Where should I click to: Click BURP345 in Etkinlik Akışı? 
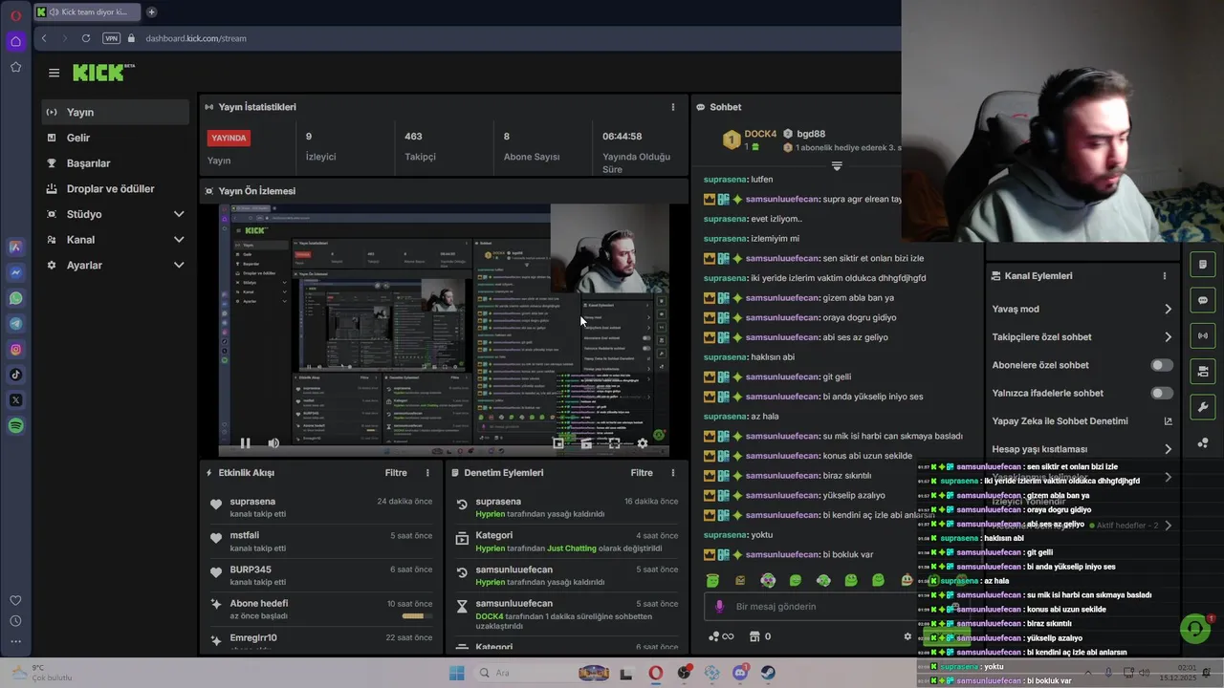pyautogui.click(x=251, y=570)
